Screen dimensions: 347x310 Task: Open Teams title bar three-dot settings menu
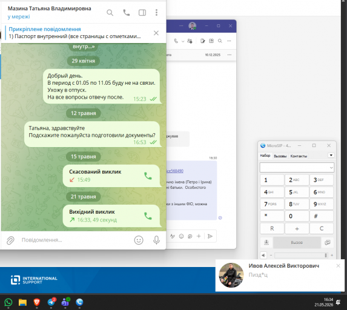pos(181,26)
